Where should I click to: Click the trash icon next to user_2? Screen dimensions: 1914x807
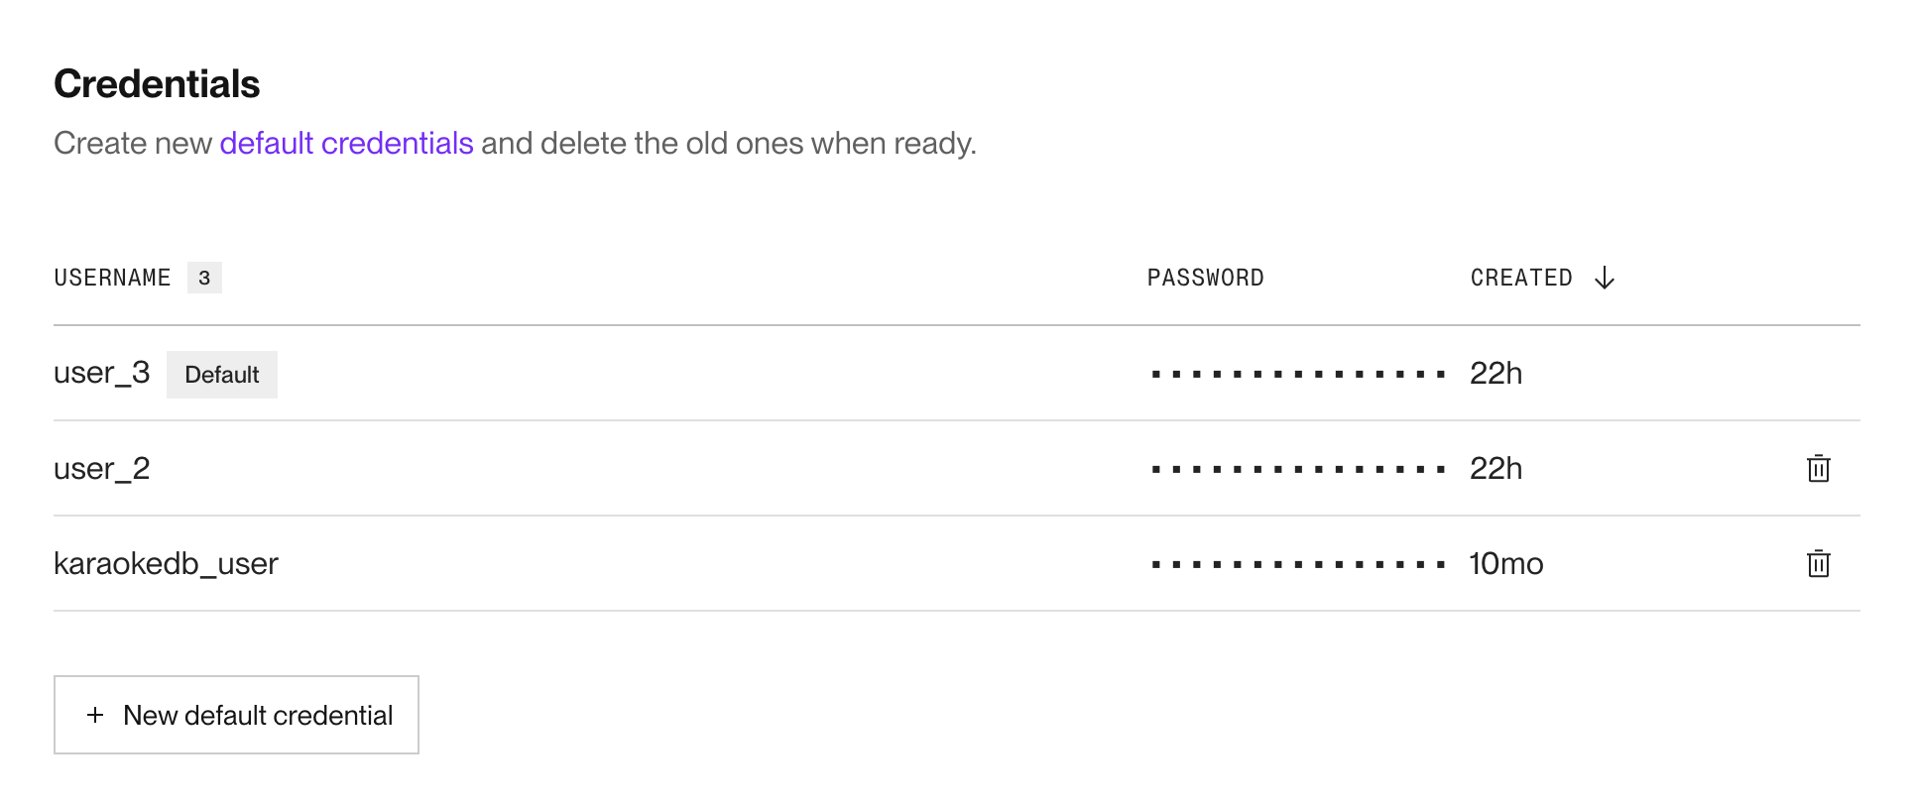1818,468
